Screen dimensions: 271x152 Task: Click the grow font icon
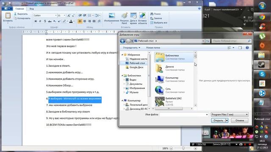click(x=69, y=16)
